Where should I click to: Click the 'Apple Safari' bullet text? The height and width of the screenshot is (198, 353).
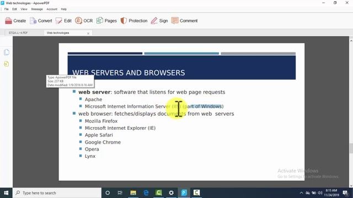tap(99, 135)
